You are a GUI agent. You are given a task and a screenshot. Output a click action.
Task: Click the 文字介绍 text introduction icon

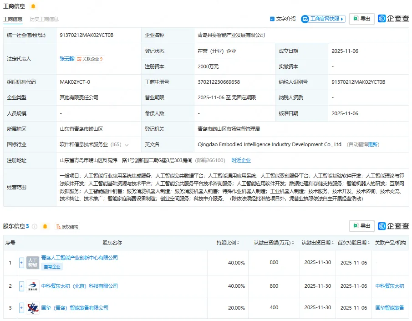pos(272,19)
